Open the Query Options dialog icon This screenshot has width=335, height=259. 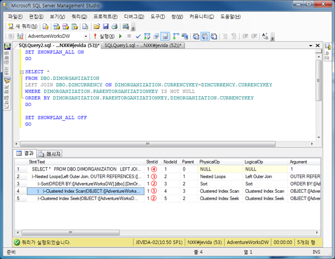(156, 36)
